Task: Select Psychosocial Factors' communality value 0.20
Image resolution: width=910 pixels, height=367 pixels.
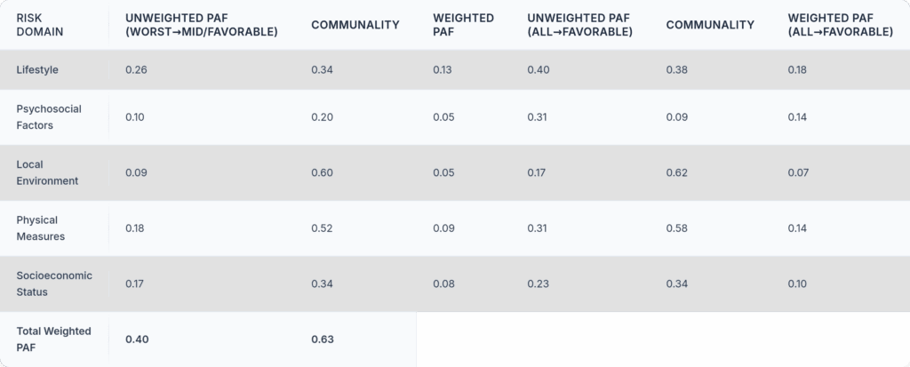Action: coord(322,116)
